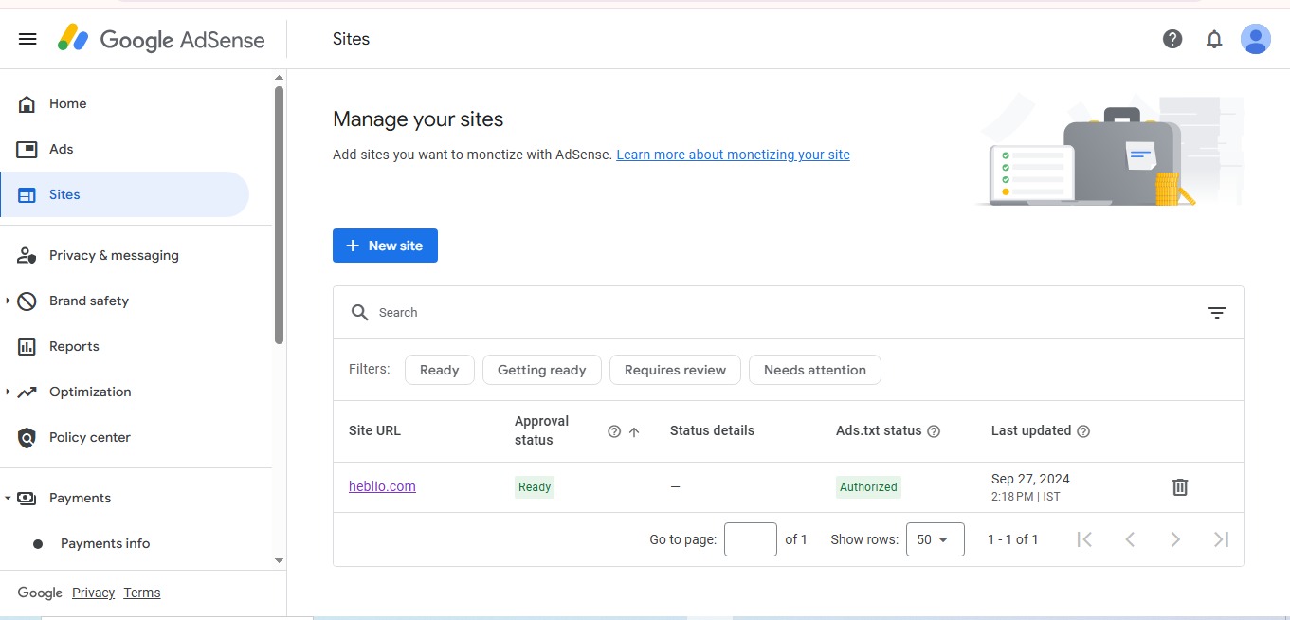Click the Site URL column header
Image resolution: width=1290 pixels, height=620 pixels.
(x=374, y=430)
